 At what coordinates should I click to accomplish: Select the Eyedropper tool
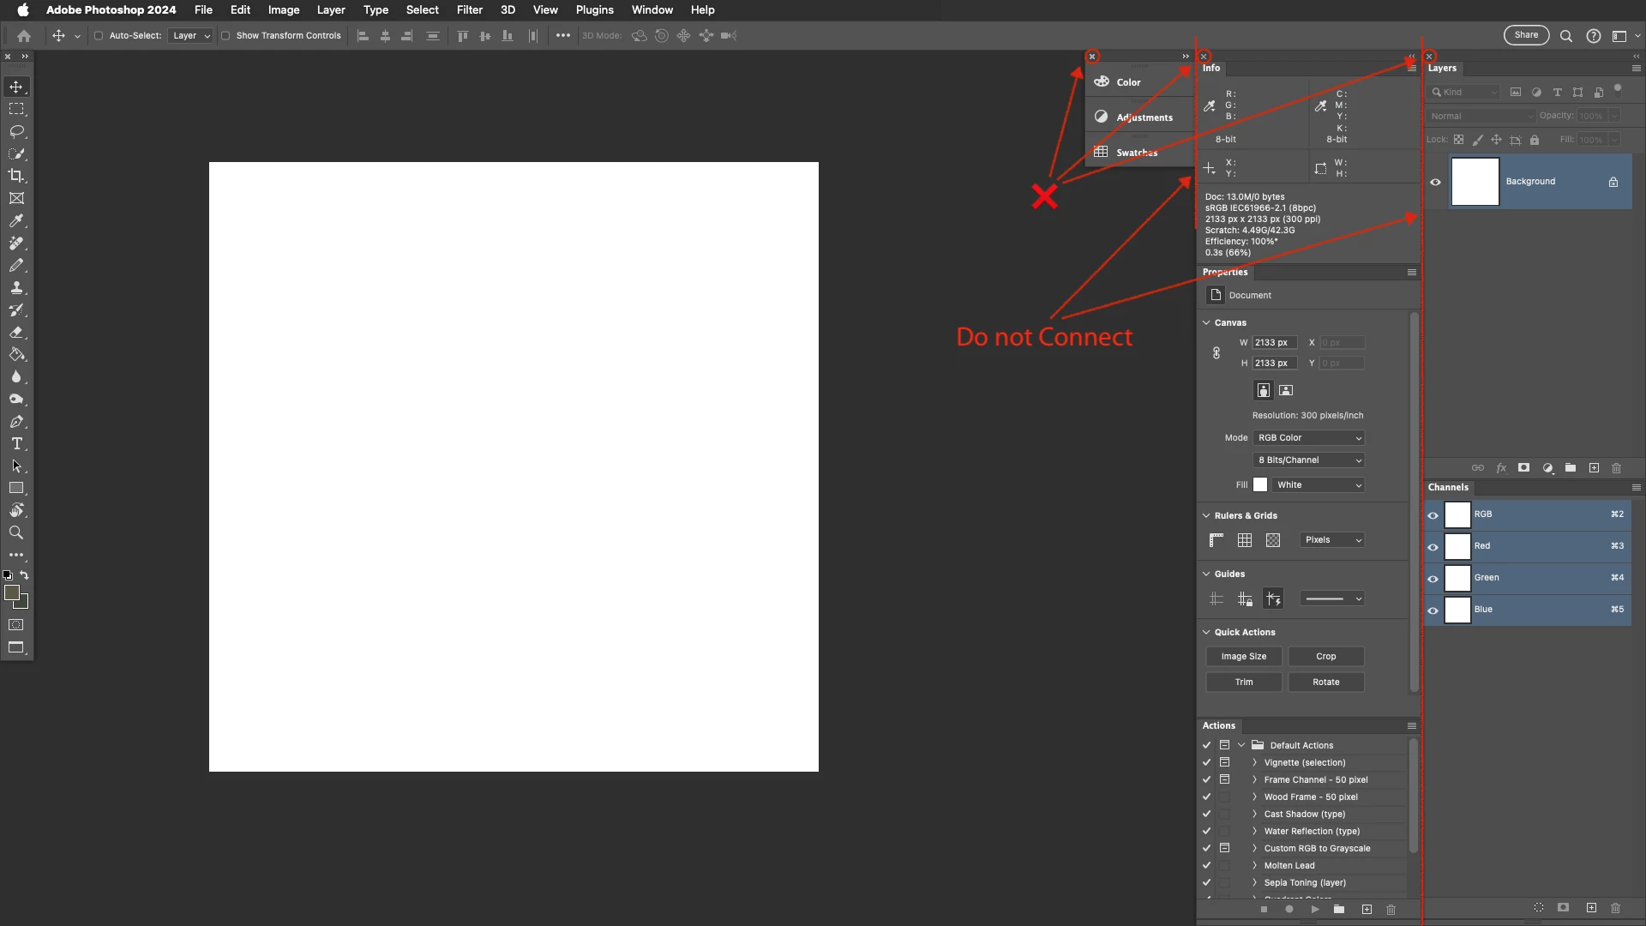click(x=16, y=220)
